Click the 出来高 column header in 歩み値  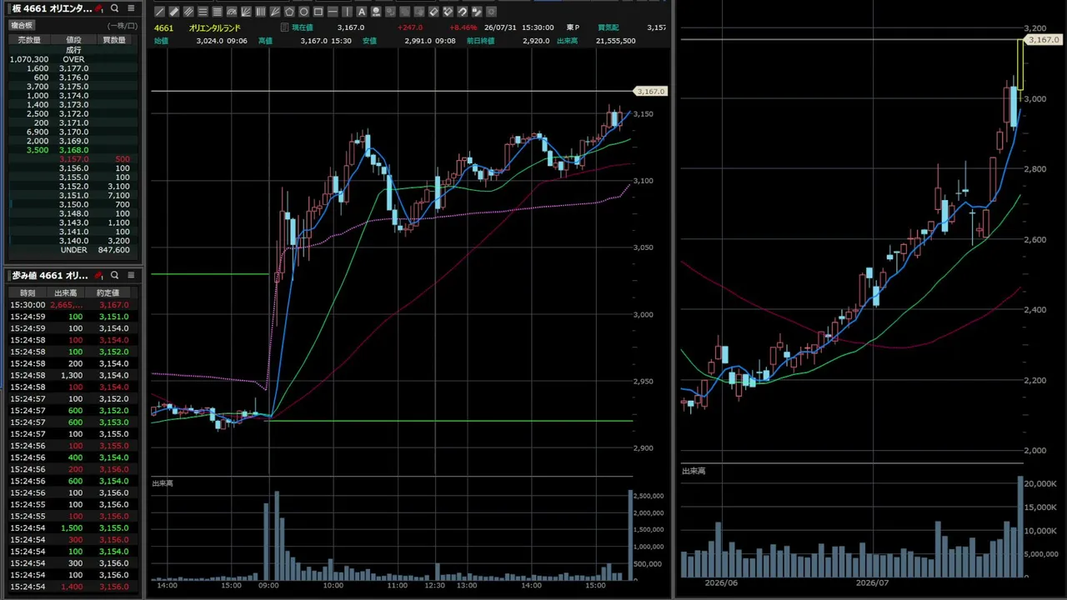click(66, 293)
